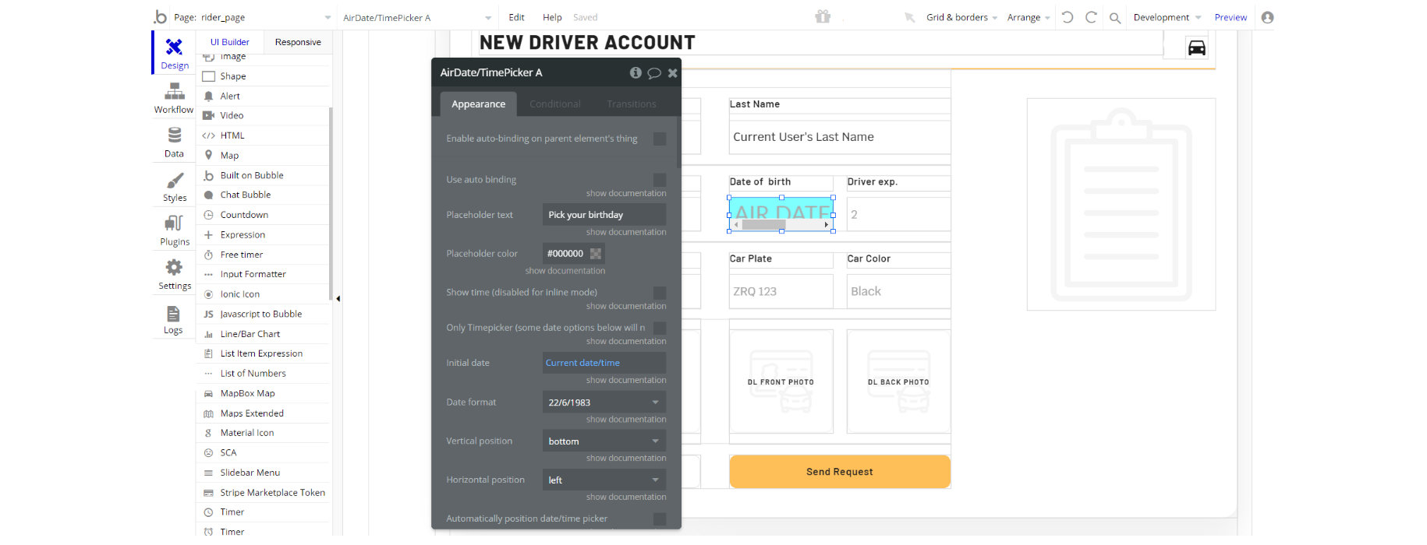The height and width of the screenshot is (545, 1427).
Task: Open the Logs section
Action: tap(173, 319)
